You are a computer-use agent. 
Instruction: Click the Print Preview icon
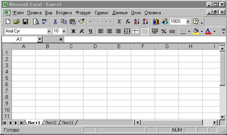point(36,22)
